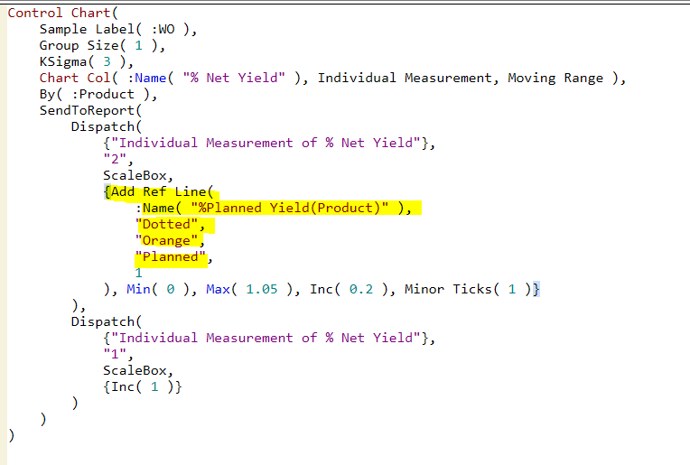Click the ""2"," string line
This screenshot has width=690, height=465.
118,159
